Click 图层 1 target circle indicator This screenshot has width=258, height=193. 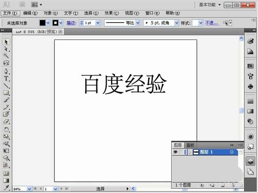(232, 152)
